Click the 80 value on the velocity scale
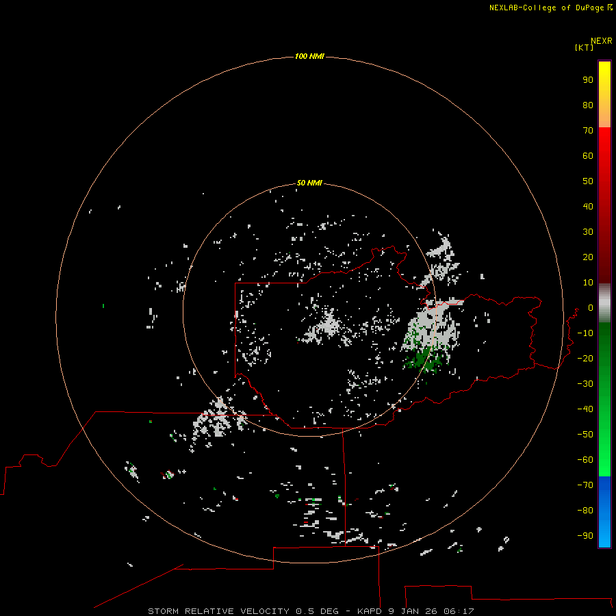Viewport: 616px width, 616px height. click(x=588, y=105)
